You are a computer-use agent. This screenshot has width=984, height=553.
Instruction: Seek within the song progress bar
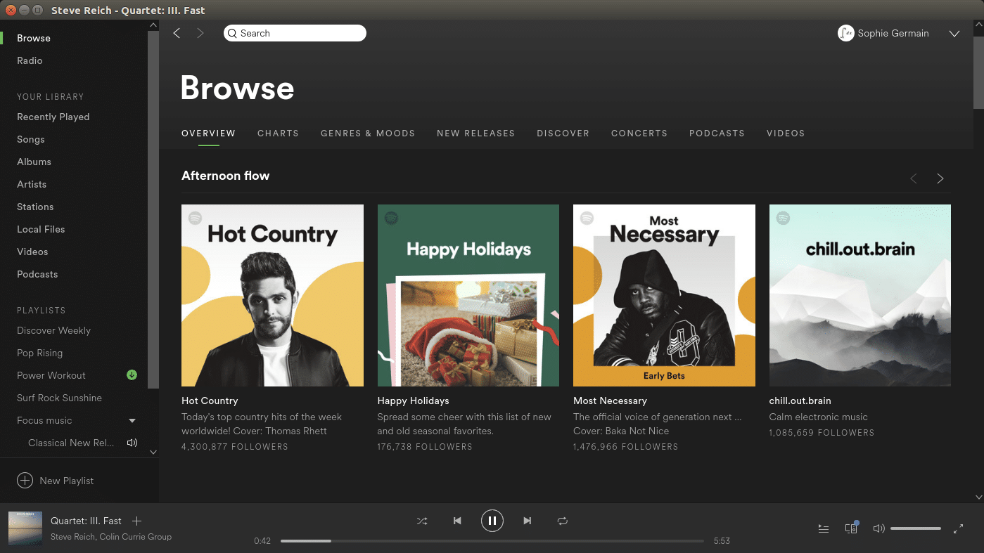(492, 541)
